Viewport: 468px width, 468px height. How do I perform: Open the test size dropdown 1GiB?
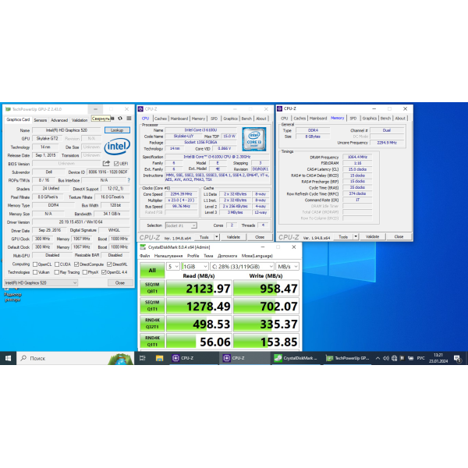[195, 267]
